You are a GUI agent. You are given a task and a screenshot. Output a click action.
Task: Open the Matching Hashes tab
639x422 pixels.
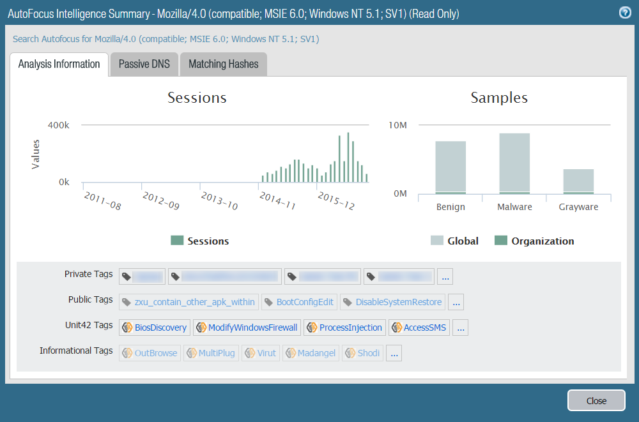click(x=223, y=64)
